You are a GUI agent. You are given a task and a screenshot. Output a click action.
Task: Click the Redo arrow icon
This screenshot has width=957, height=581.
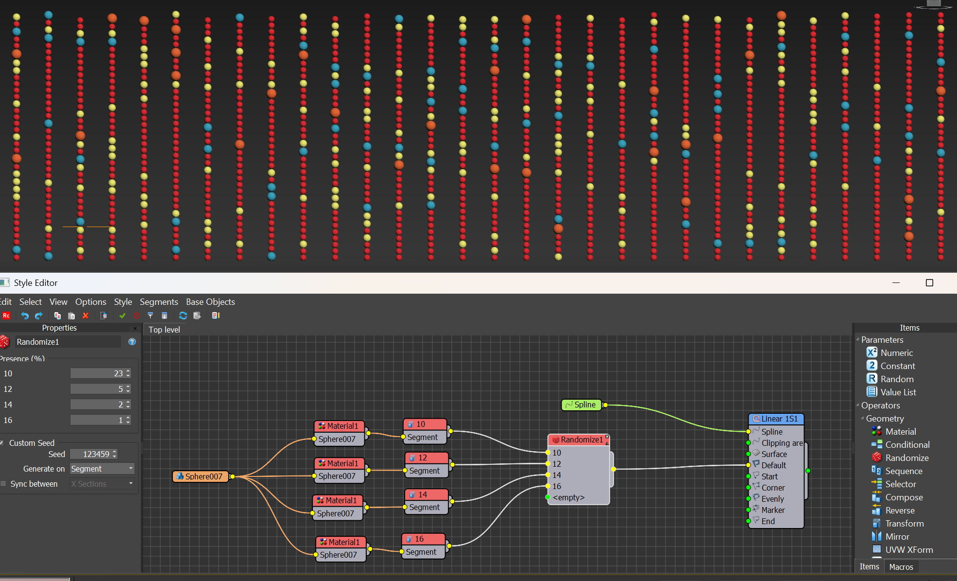tap(39, 316)
